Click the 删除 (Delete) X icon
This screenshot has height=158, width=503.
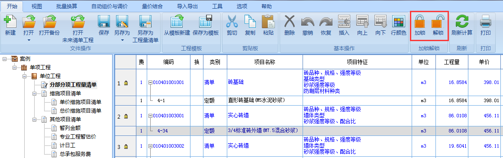click(290, 22)
